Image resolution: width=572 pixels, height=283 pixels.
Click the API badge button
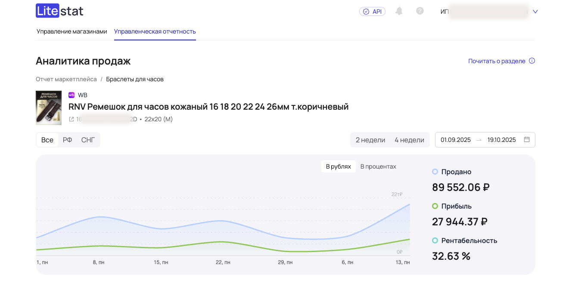point(372,12)
